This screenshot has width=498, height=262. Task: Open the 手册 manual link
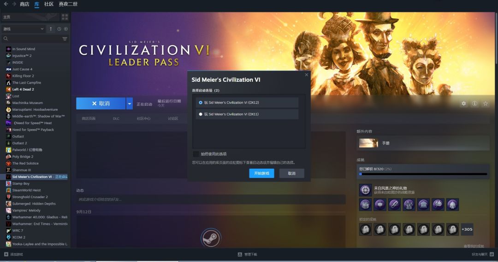pyautogui.click(x=385, y=143)
